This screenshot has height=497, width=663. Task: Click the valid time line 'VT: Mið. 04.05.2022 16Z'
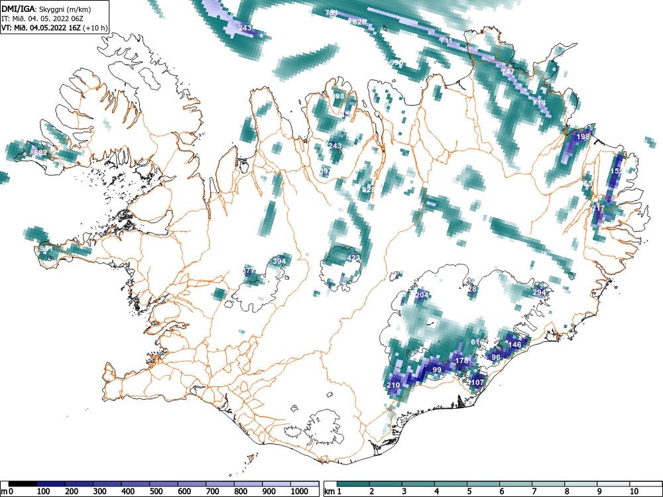tap(41, 28)
